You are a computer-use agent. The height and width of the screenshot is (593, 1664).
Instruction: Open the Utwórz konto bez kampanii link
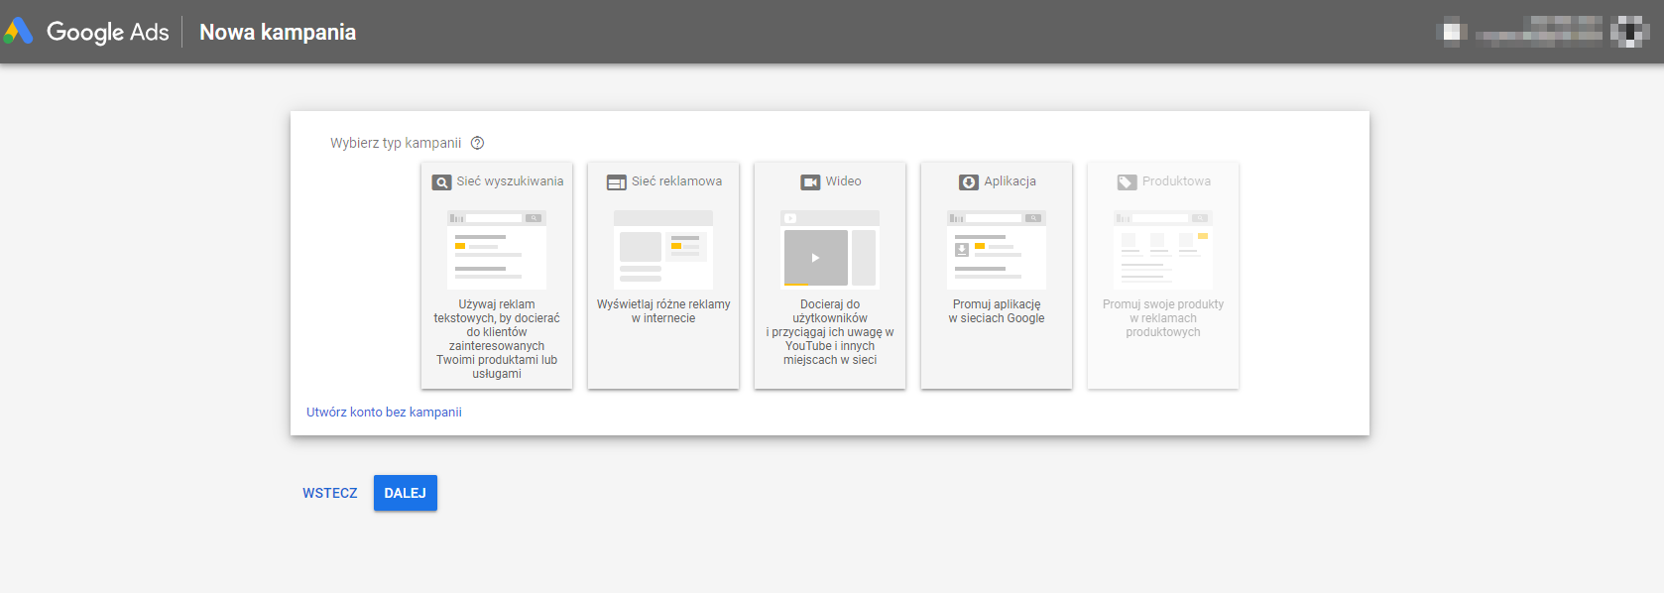pos(384,413)
